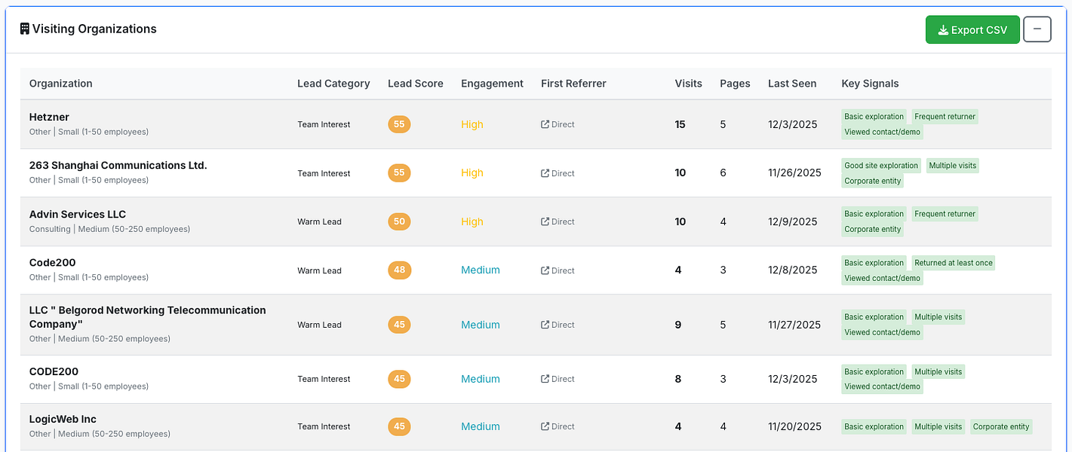This screenshot has width=1072, height=452.
Task: Click referrer link icon in LogicWeb Inc row
Action: click(545, 427)
